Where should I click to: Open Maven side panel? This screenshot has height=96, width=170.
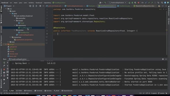[169, 21]
